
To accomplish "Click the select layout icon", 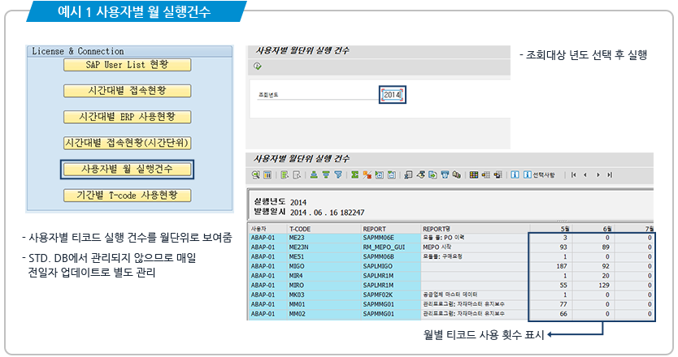I will (486, 174).
